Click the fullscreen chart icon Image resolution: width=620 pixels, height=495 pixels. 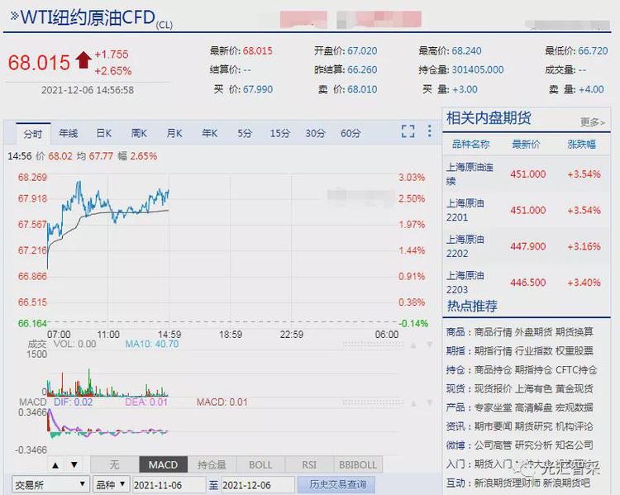[x=408, y=131]
